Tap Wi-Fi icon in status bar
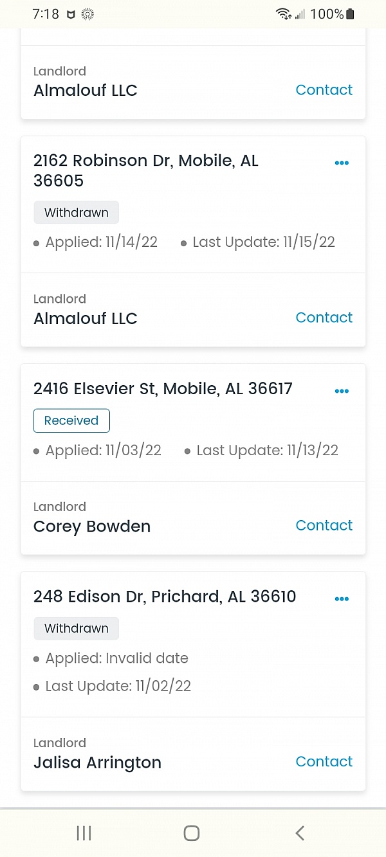 coord(282,14)
